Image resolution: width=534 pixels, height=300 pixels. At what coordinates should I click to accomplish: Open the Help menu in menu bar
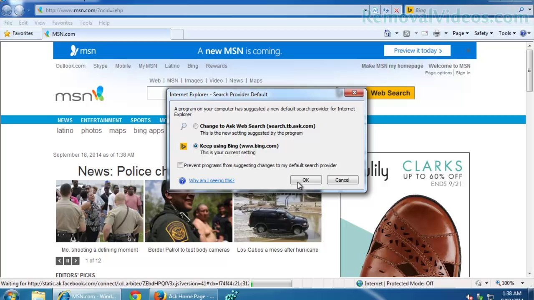(x=104, y=23)
